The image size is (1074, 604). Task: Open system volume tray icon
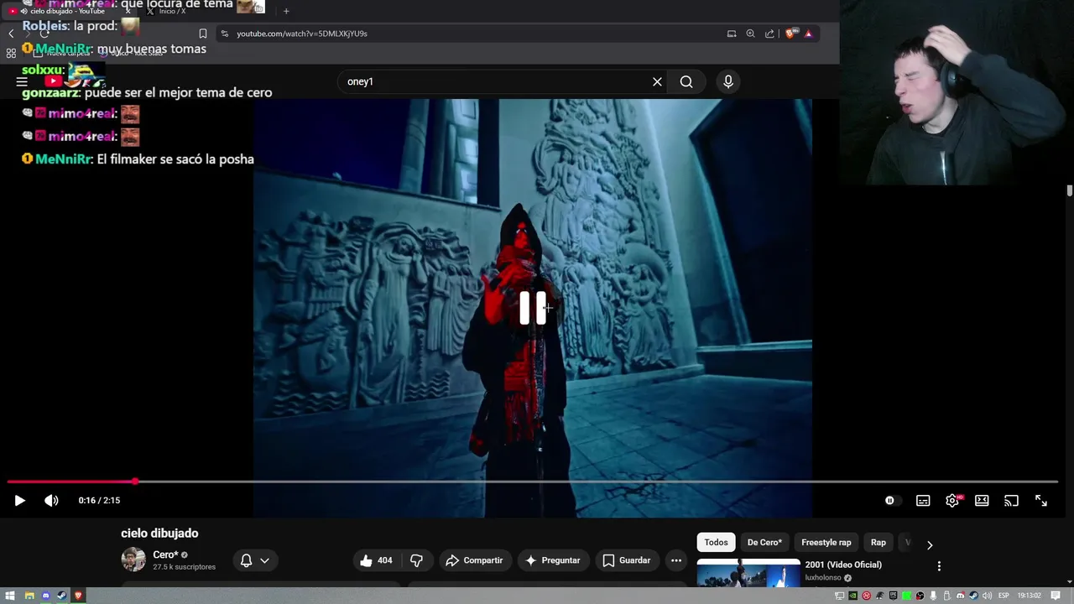coord(987,596)
